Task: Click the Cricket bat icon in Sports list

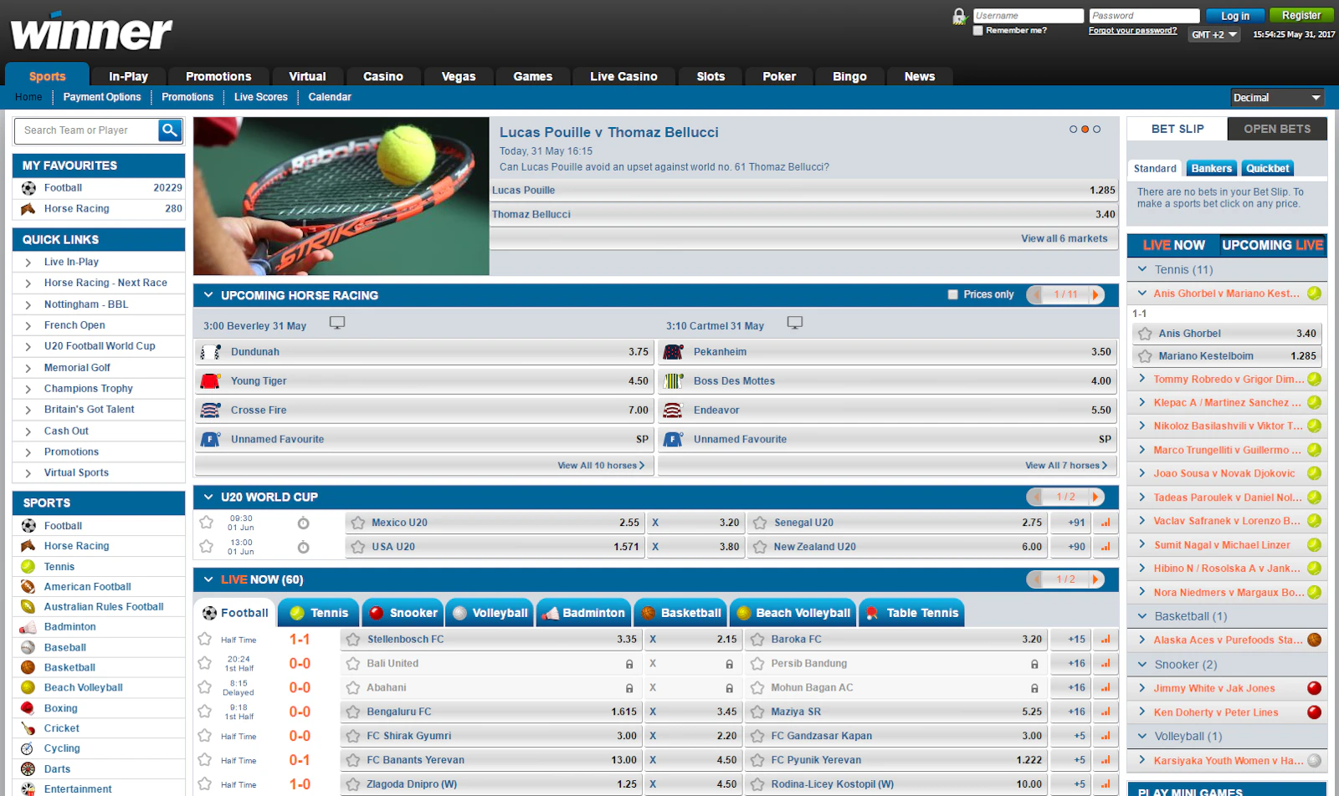Action: [28, 728]
